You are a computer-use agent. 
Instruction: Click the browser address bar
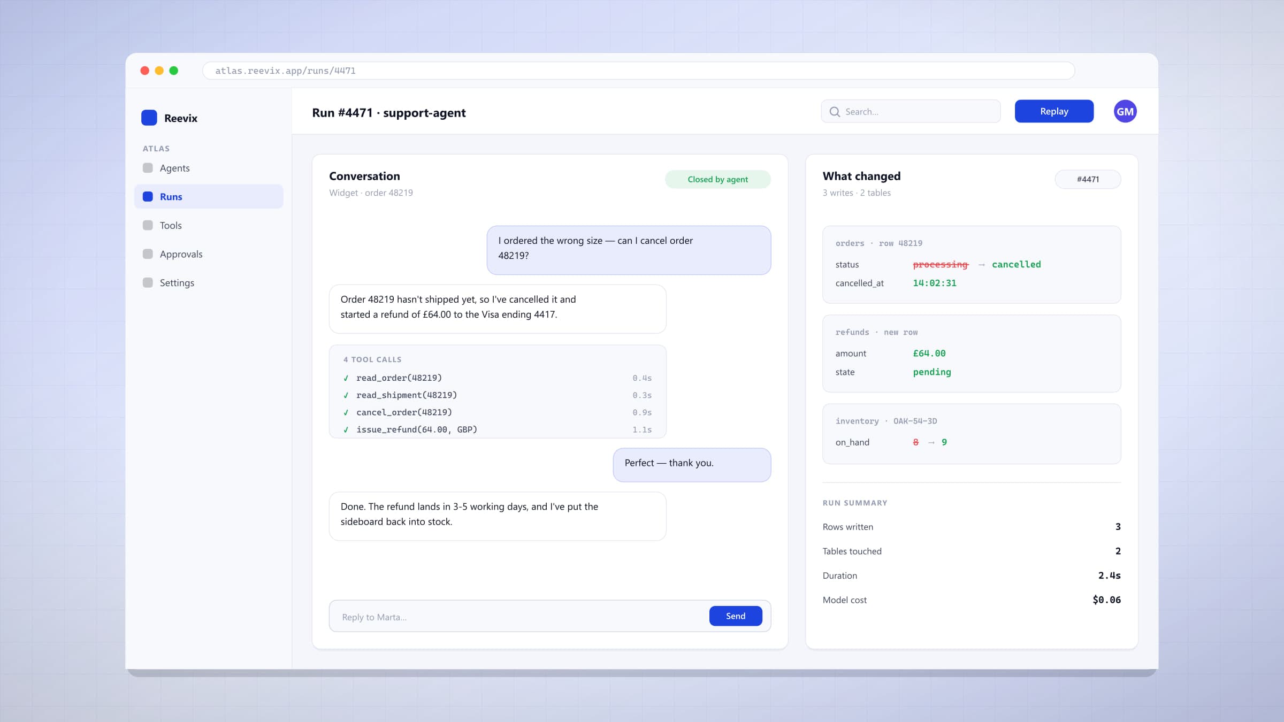pyautogui.click(x=638, y=71)
